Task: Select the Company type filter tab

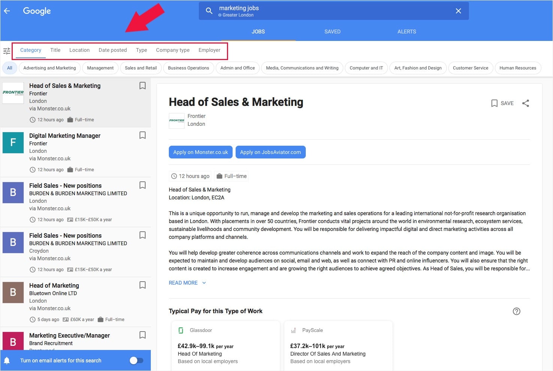Action: [173, 50]
